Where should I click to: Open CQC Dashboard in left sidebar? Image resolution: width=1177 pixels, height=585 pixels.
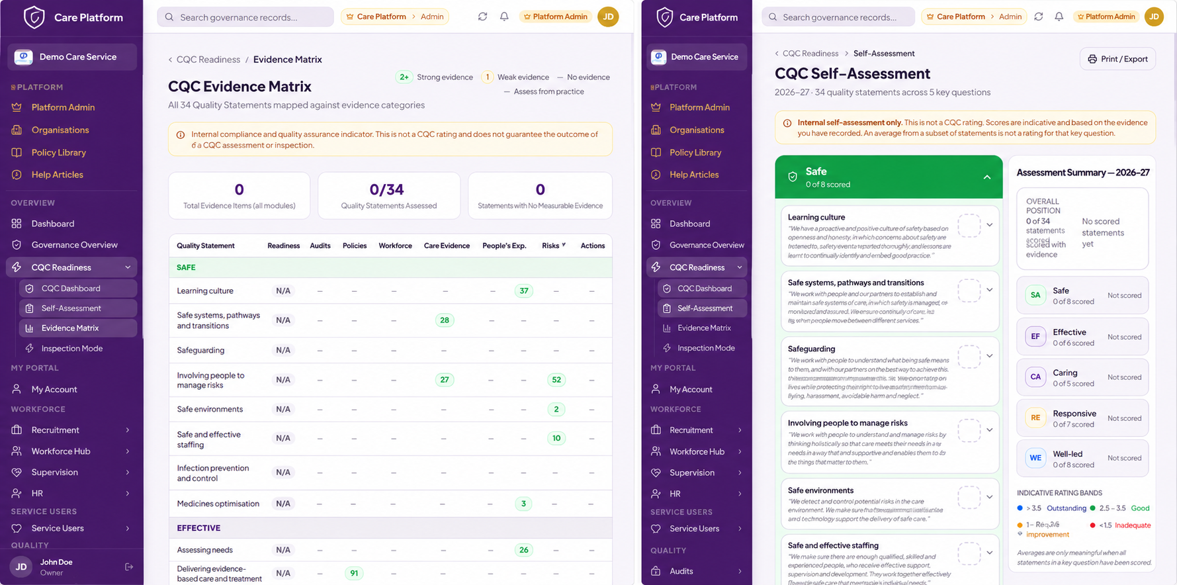coord(77,289)
